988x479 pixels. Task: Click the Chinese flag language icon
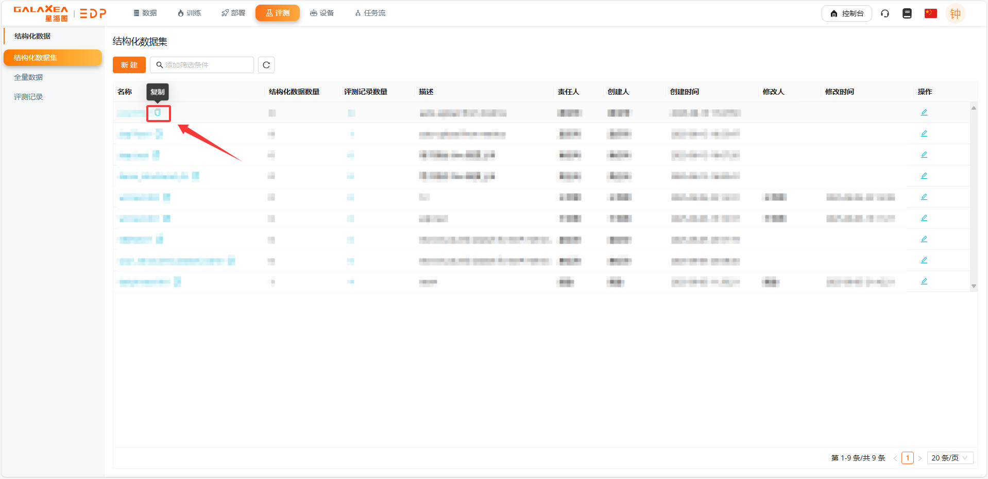point(930,13)
